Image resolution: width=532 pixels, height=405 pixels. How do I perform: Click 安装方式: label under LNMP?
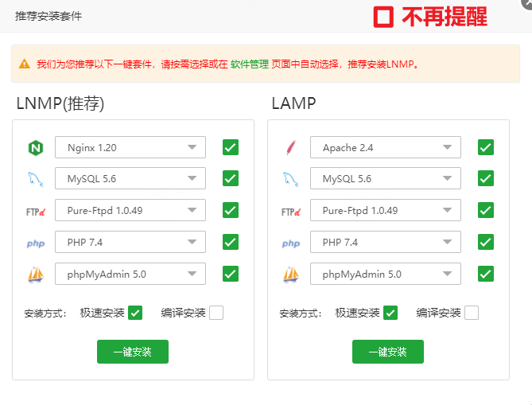pos(45,313)
